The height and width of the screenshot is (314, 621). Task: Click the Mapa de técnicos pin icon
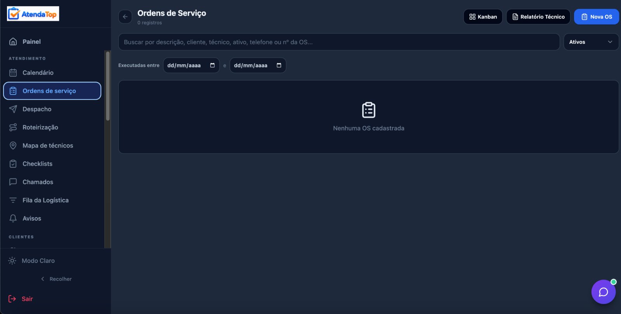click(x=13, y=146)
